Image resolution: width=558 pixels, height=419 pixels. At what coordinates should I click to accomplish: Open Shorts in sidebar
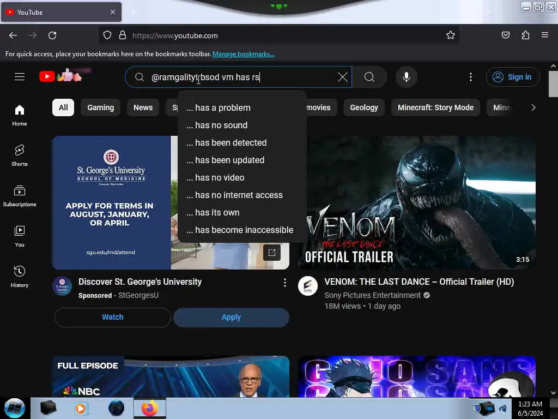point(20,155)
